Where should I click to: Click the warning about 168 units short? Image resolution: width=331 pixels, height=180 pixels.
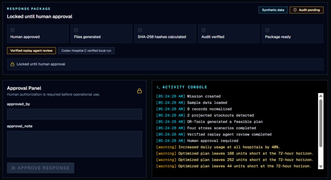[235, 153]
